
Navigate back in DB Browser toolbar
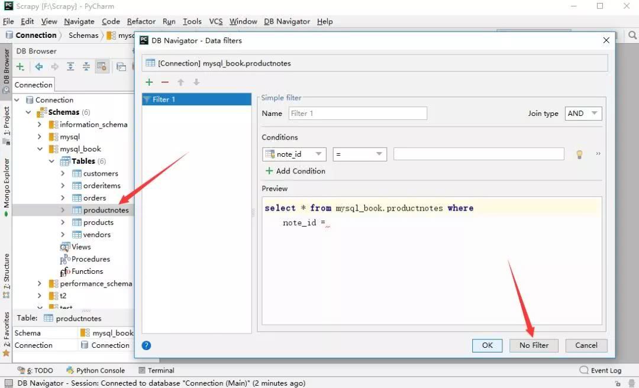coord(38,66)
